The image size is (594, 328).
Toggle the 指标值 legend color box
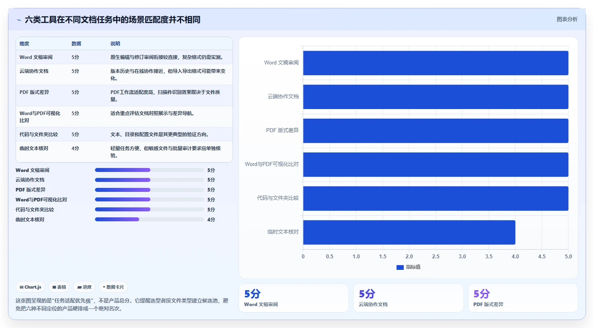400,267
